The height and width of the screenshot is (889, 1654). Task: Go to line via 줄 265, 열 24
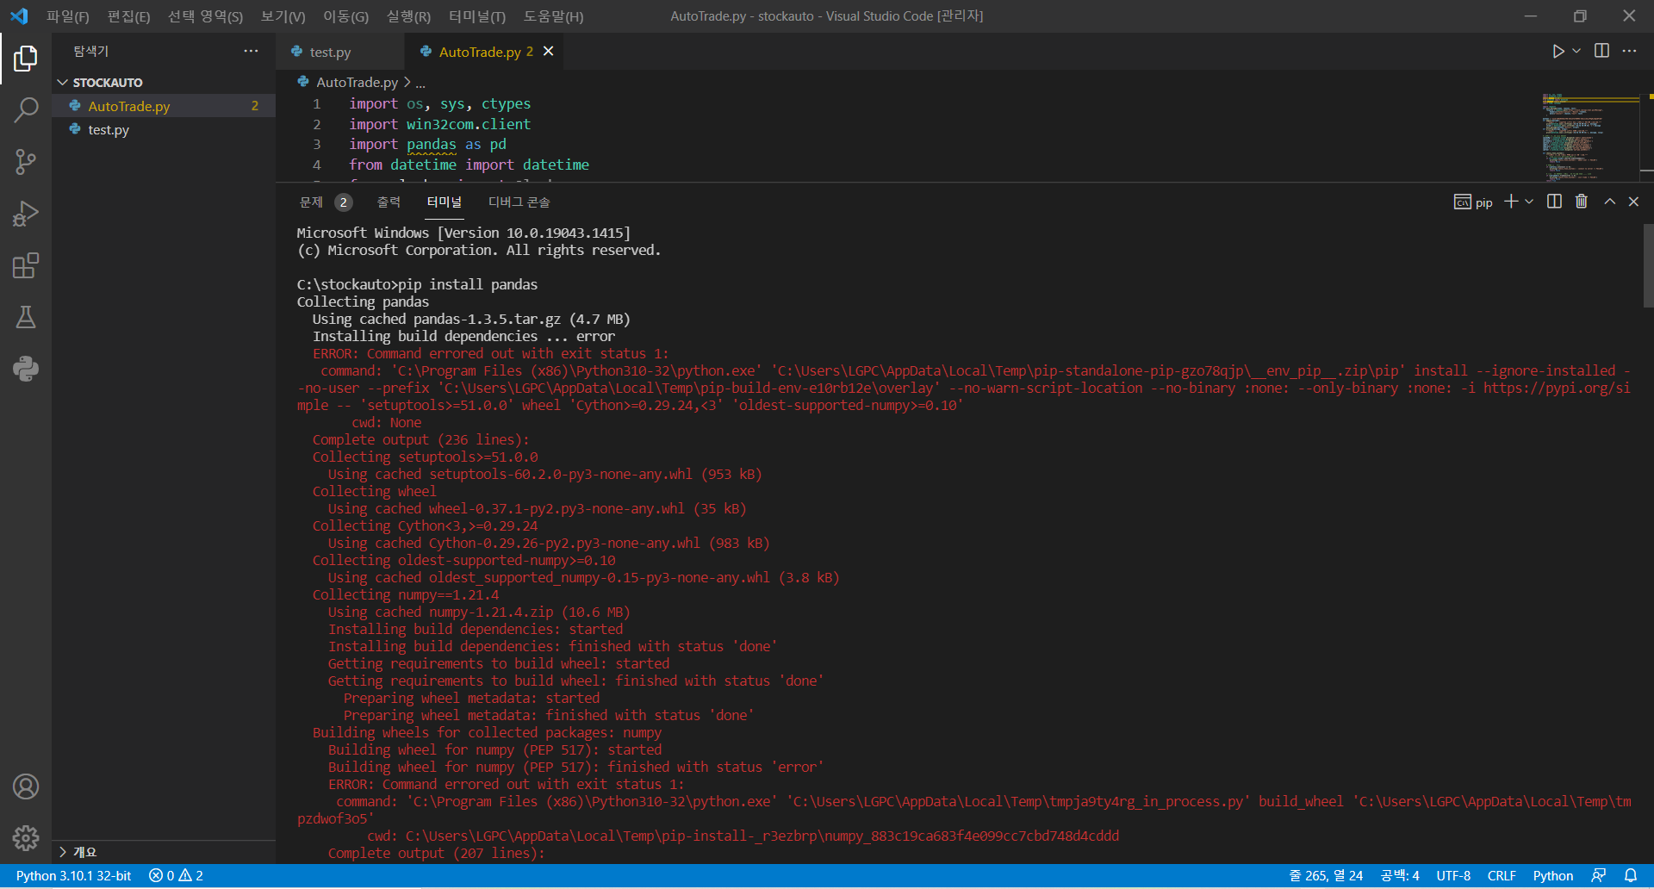[x=1326, y=875]
